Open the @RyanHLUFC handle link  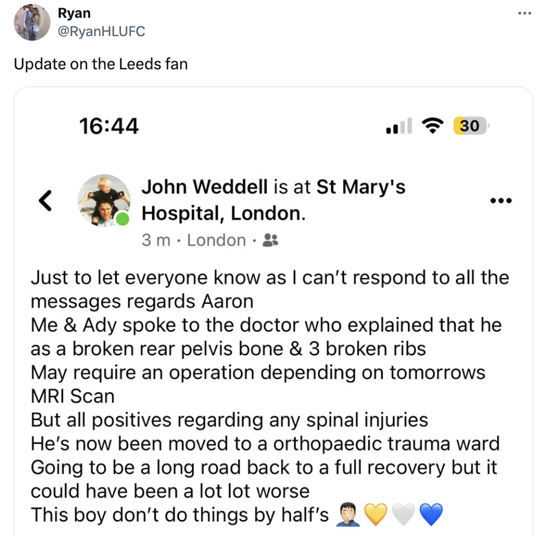tap(102, 31)
